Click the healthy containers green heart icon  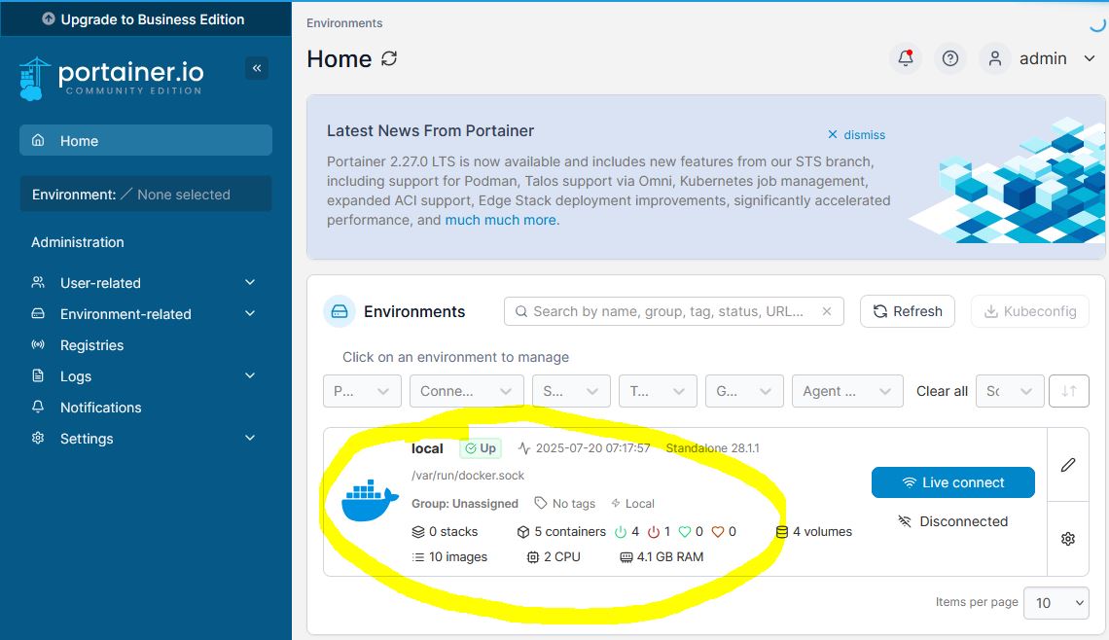pyautogui.click(x=685, y=532)
